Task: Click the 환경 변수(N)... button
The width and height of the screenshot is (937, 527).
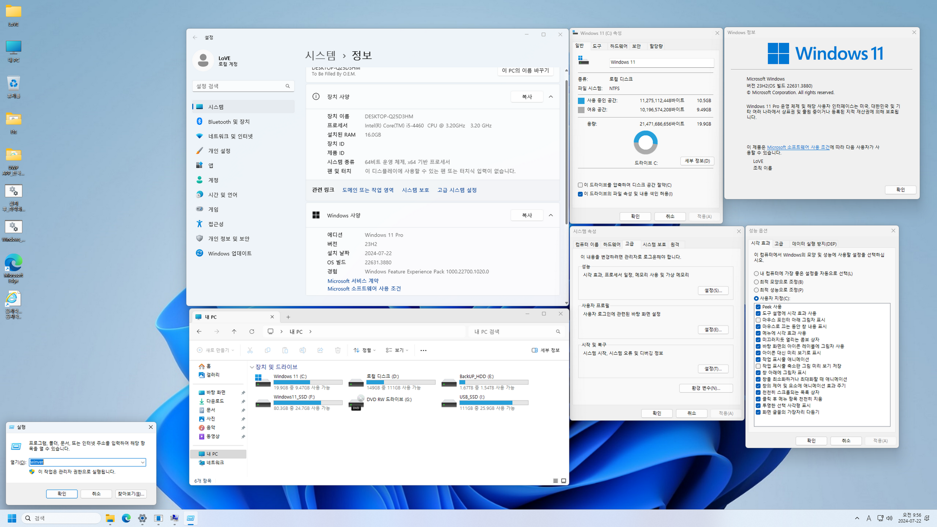Action: (x=705, y=388)
